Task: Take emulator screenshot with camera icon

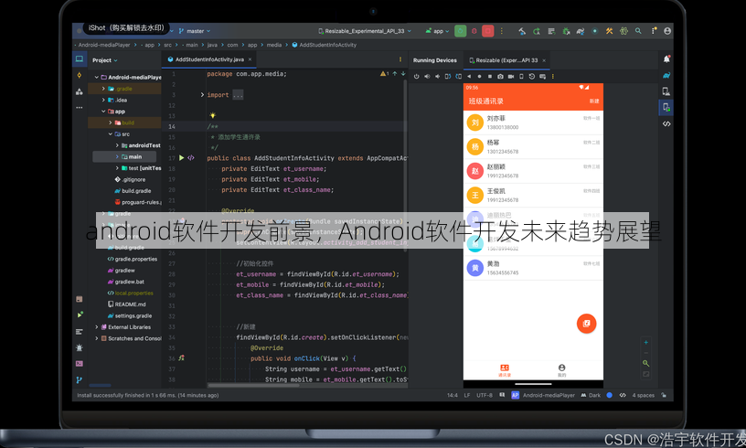Action: coord(500,76)
